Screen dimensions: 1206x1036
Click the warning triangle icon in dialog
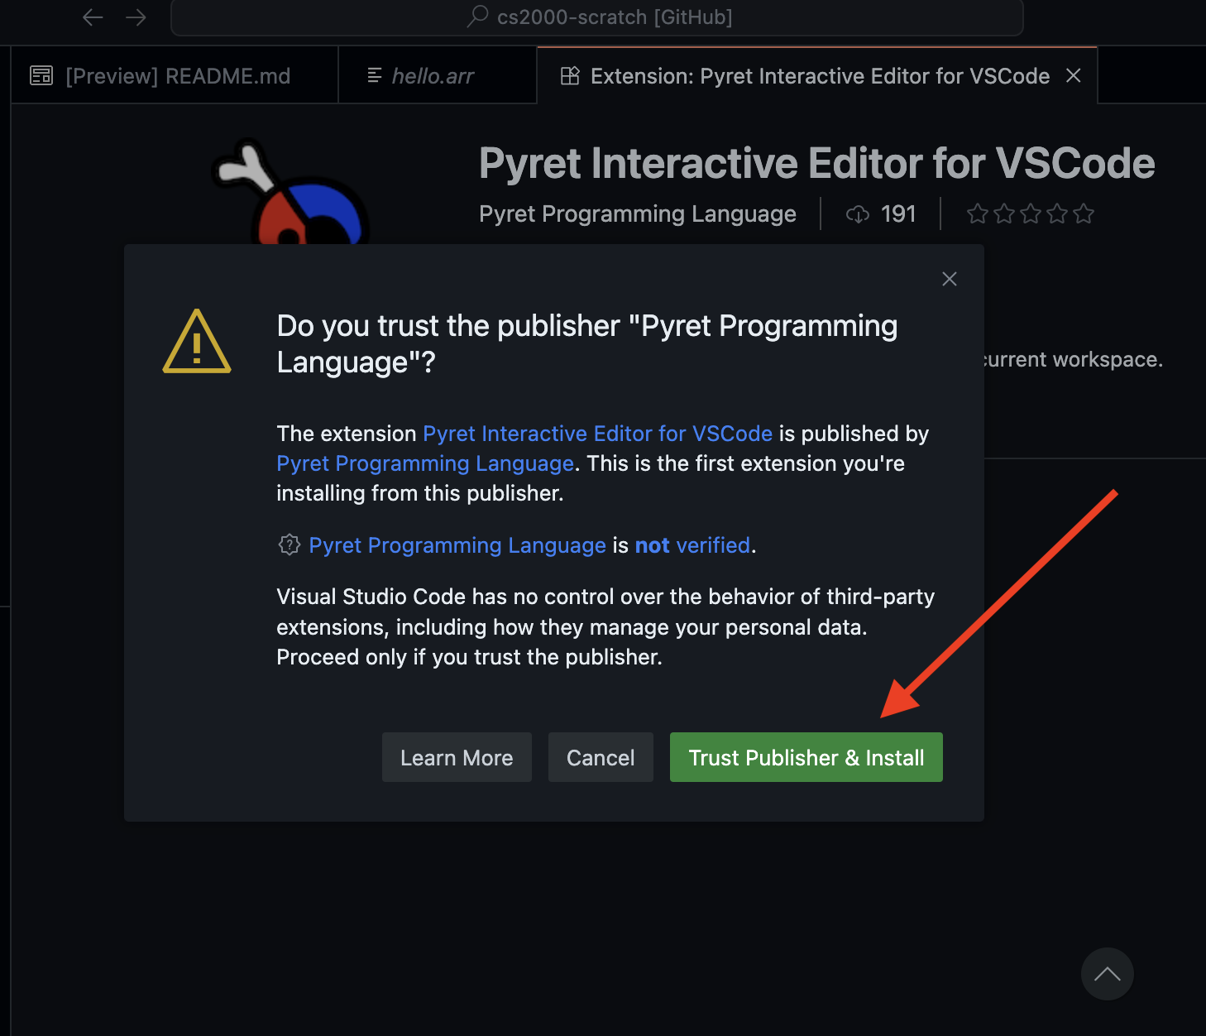click(x=197, y=342)
